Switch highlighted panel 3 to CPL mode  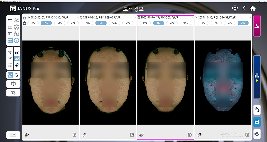click(172, 23)
